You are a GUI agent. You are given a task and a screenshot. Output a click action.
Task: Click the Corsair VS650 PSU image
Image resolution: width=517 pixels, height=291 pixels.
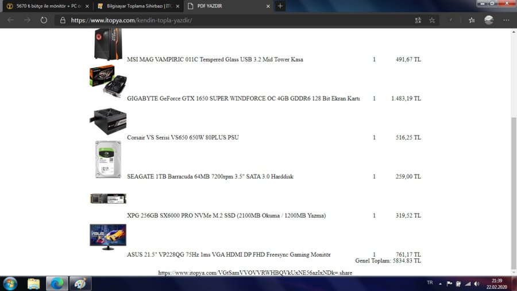click(108, 121)
